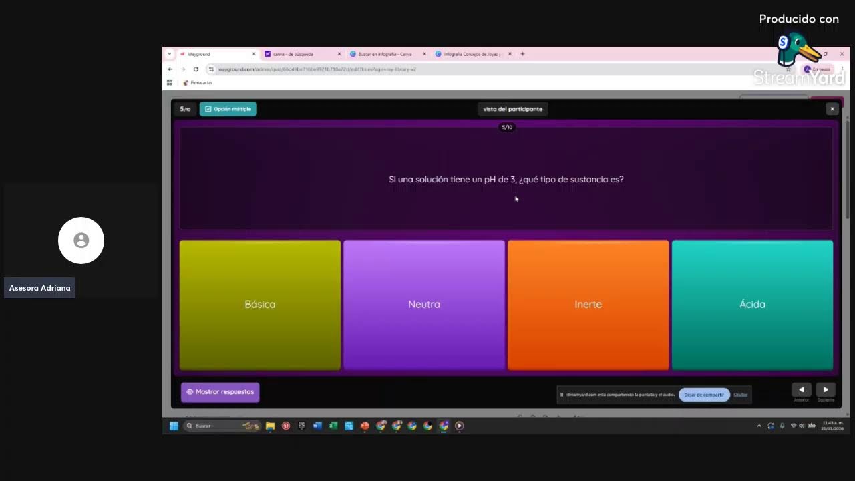This screenshot has width=855, height=481.
Task: Click the Ocultar link in sharing bar
Action: [x=740, y=395]
